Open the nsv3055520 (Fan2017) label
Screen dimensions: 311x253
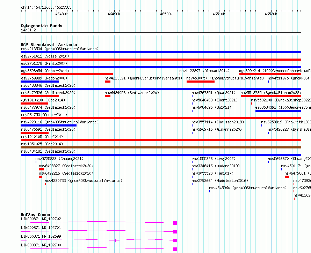212,173
